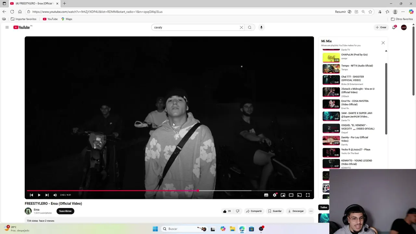Clear the search text with the X

(x=241, y=27)
